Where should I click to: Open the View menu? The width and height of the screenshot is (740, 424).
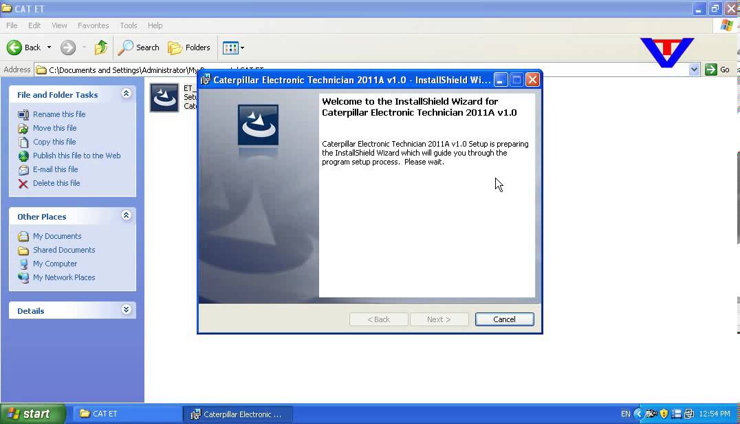59,25
